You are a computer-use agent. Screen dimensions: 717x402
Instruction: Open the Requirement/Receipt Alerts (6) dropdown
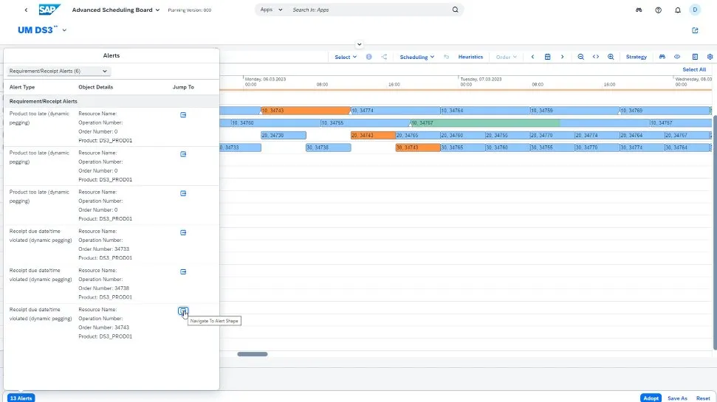[x=58, y=71]
